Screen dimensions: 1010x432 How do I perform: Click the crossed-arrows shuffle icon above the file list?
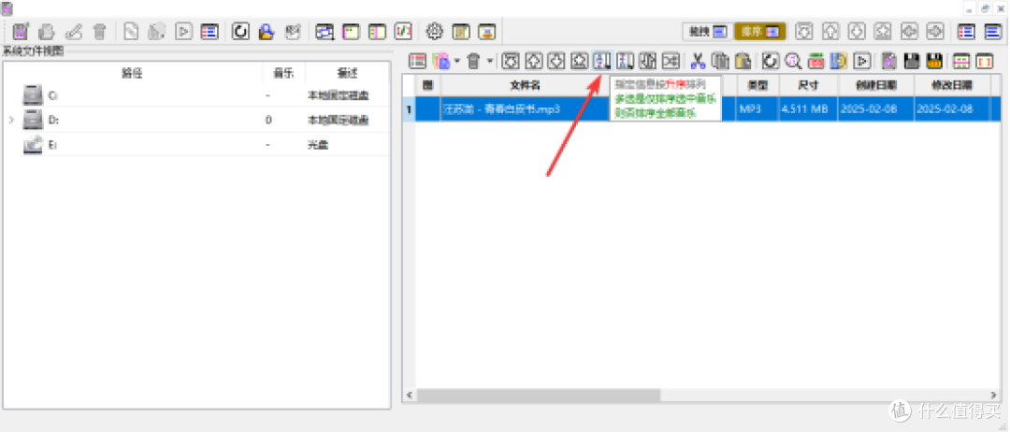pos(671,61)
